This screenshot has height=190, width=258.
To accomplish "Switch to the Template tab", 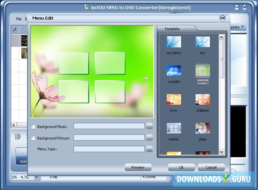I will pos(172,29).
